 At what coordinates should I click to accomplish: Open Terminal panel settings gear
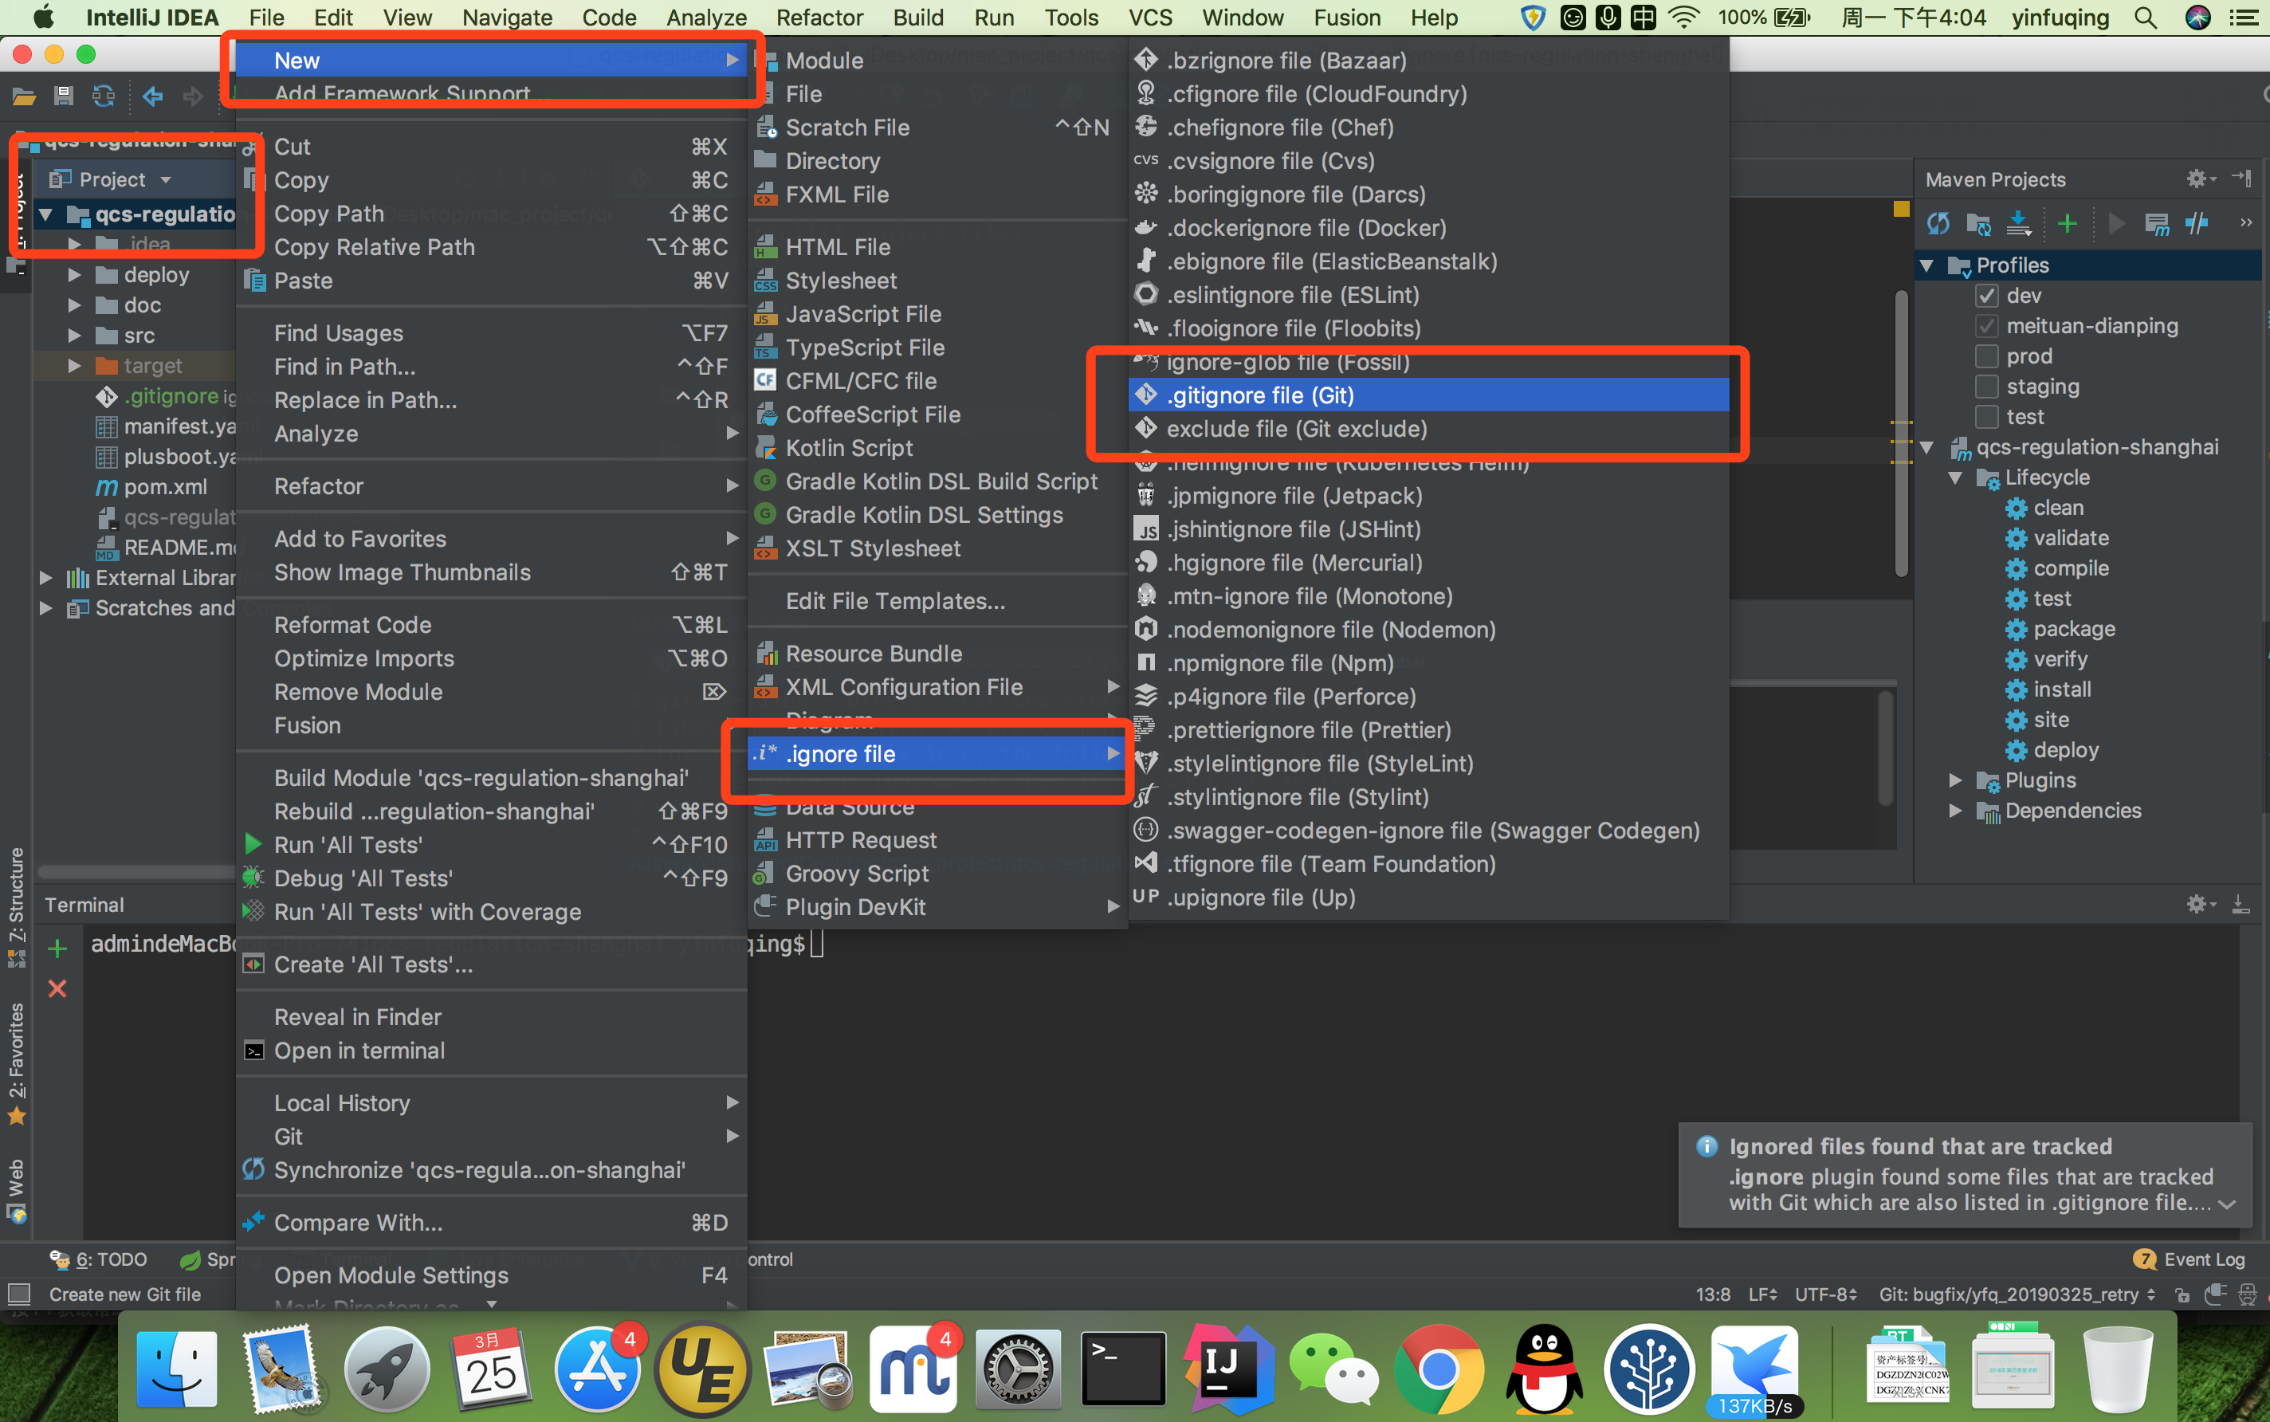[2200, 904]
